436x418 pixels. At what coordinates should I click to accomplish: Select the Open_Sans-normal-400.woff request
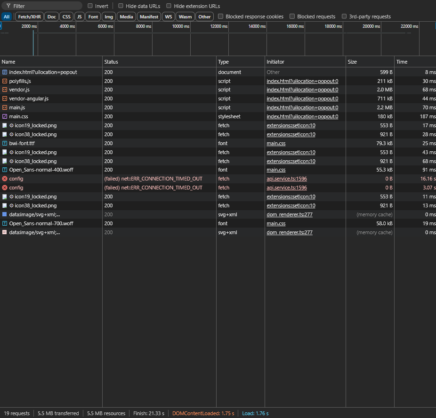218,170
